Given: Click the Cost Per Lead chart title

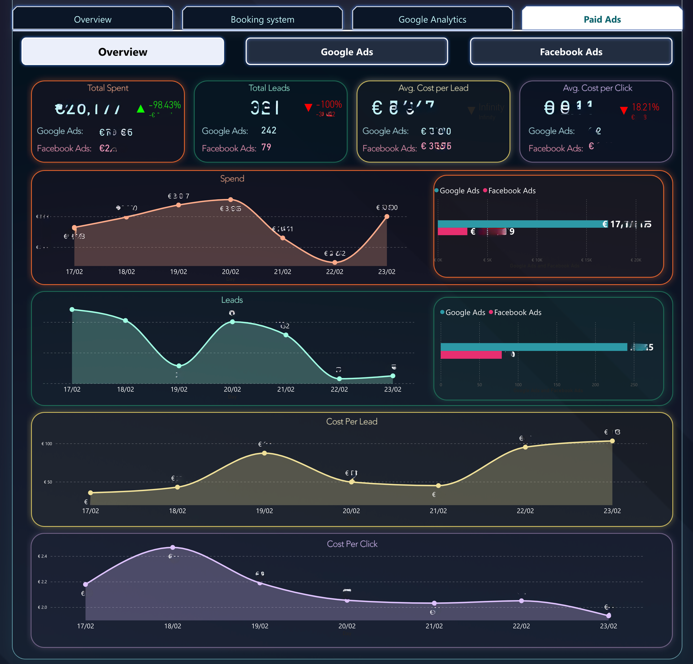Looking at the screenshot, I should [352, 421].
